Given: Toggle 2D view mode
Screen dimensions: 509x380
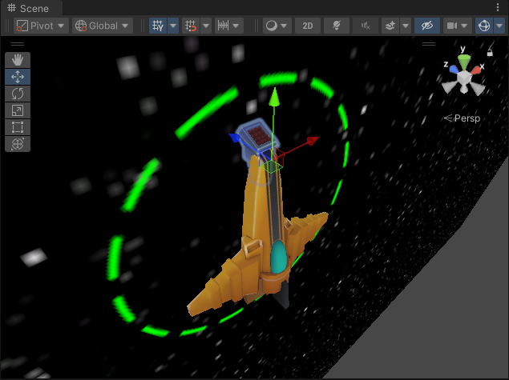Looking at the screenshot, I should [x=308, y=26].
